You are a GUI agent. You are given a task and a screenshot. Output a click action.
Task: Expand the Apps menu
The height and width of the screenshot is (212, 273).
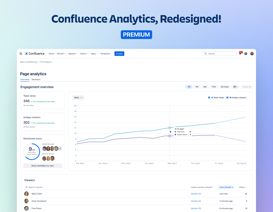tap(94, 54)
